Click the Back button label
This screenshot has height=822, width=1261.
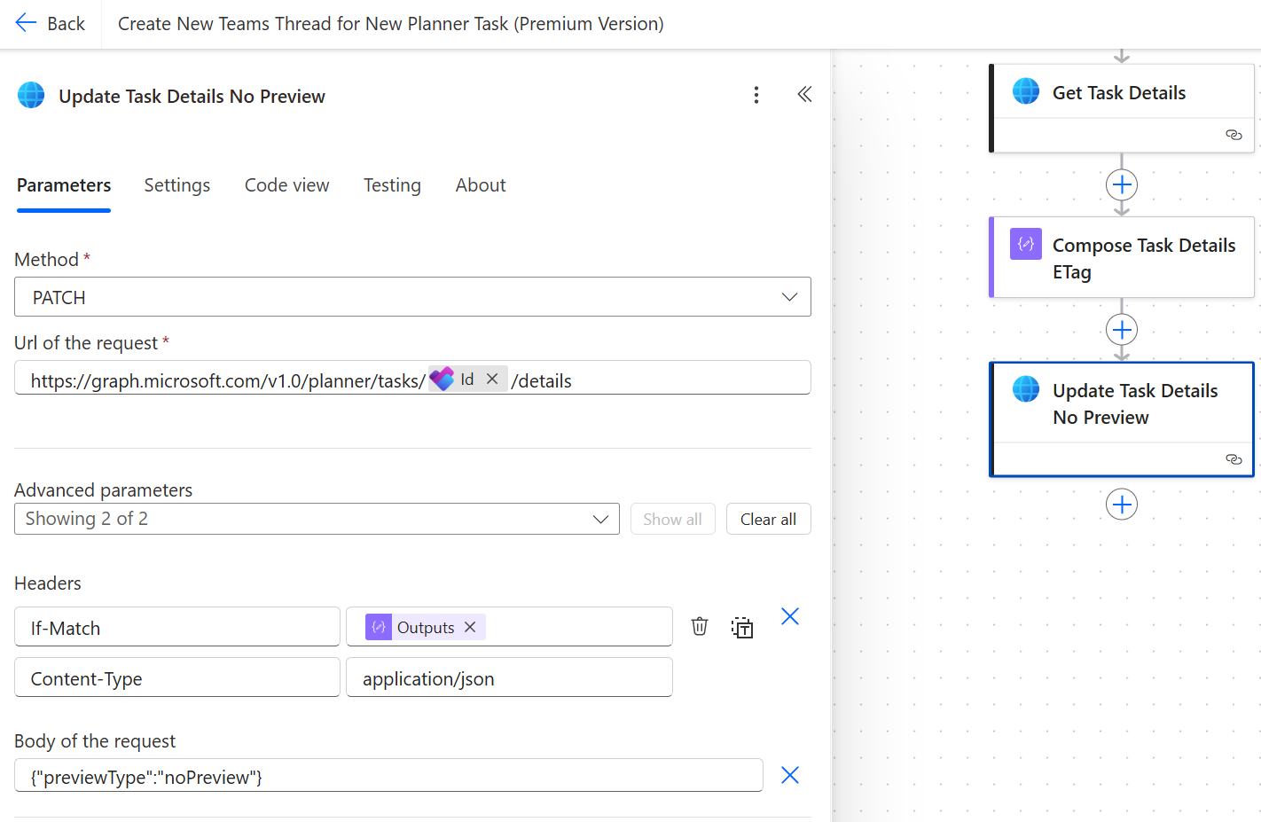point(66,24)
